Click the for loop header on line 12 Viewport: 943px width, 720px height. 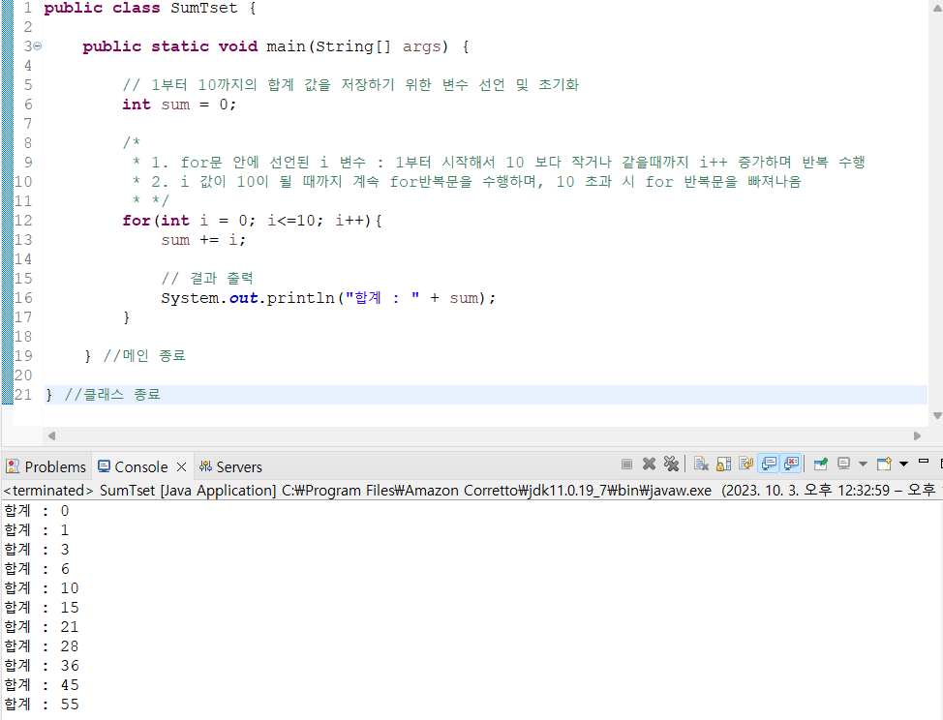coord(252,221)
